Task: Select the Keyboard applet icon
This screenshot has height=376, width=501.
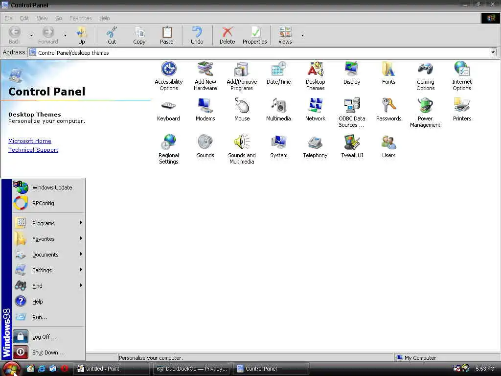Action: (x=168, y=110)
